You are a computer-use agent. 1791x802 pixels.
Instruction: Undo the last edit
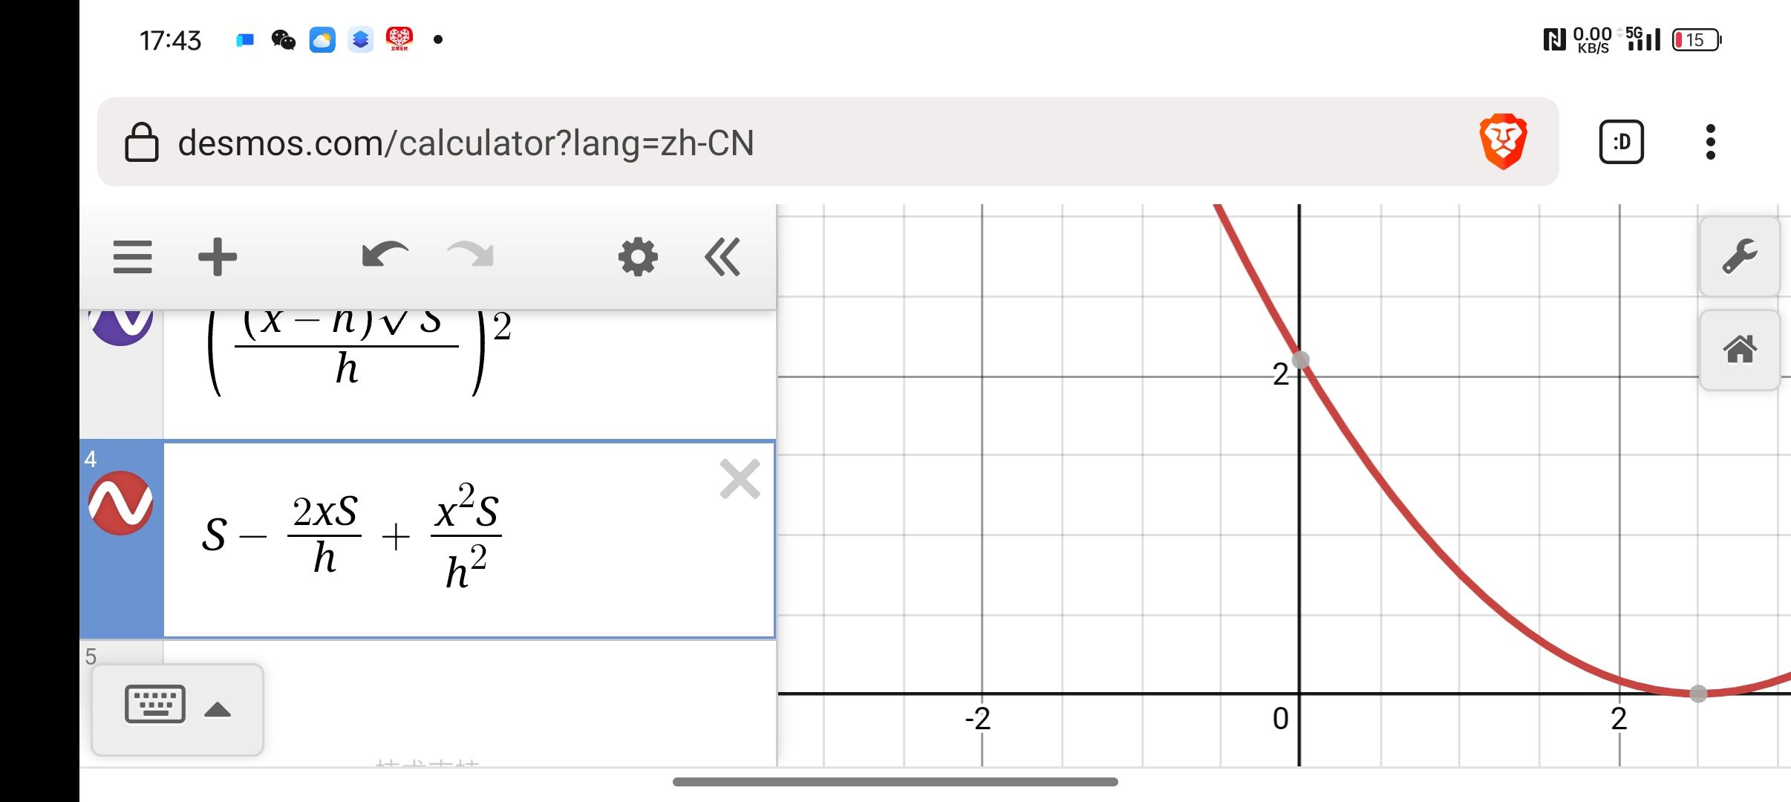384,255
